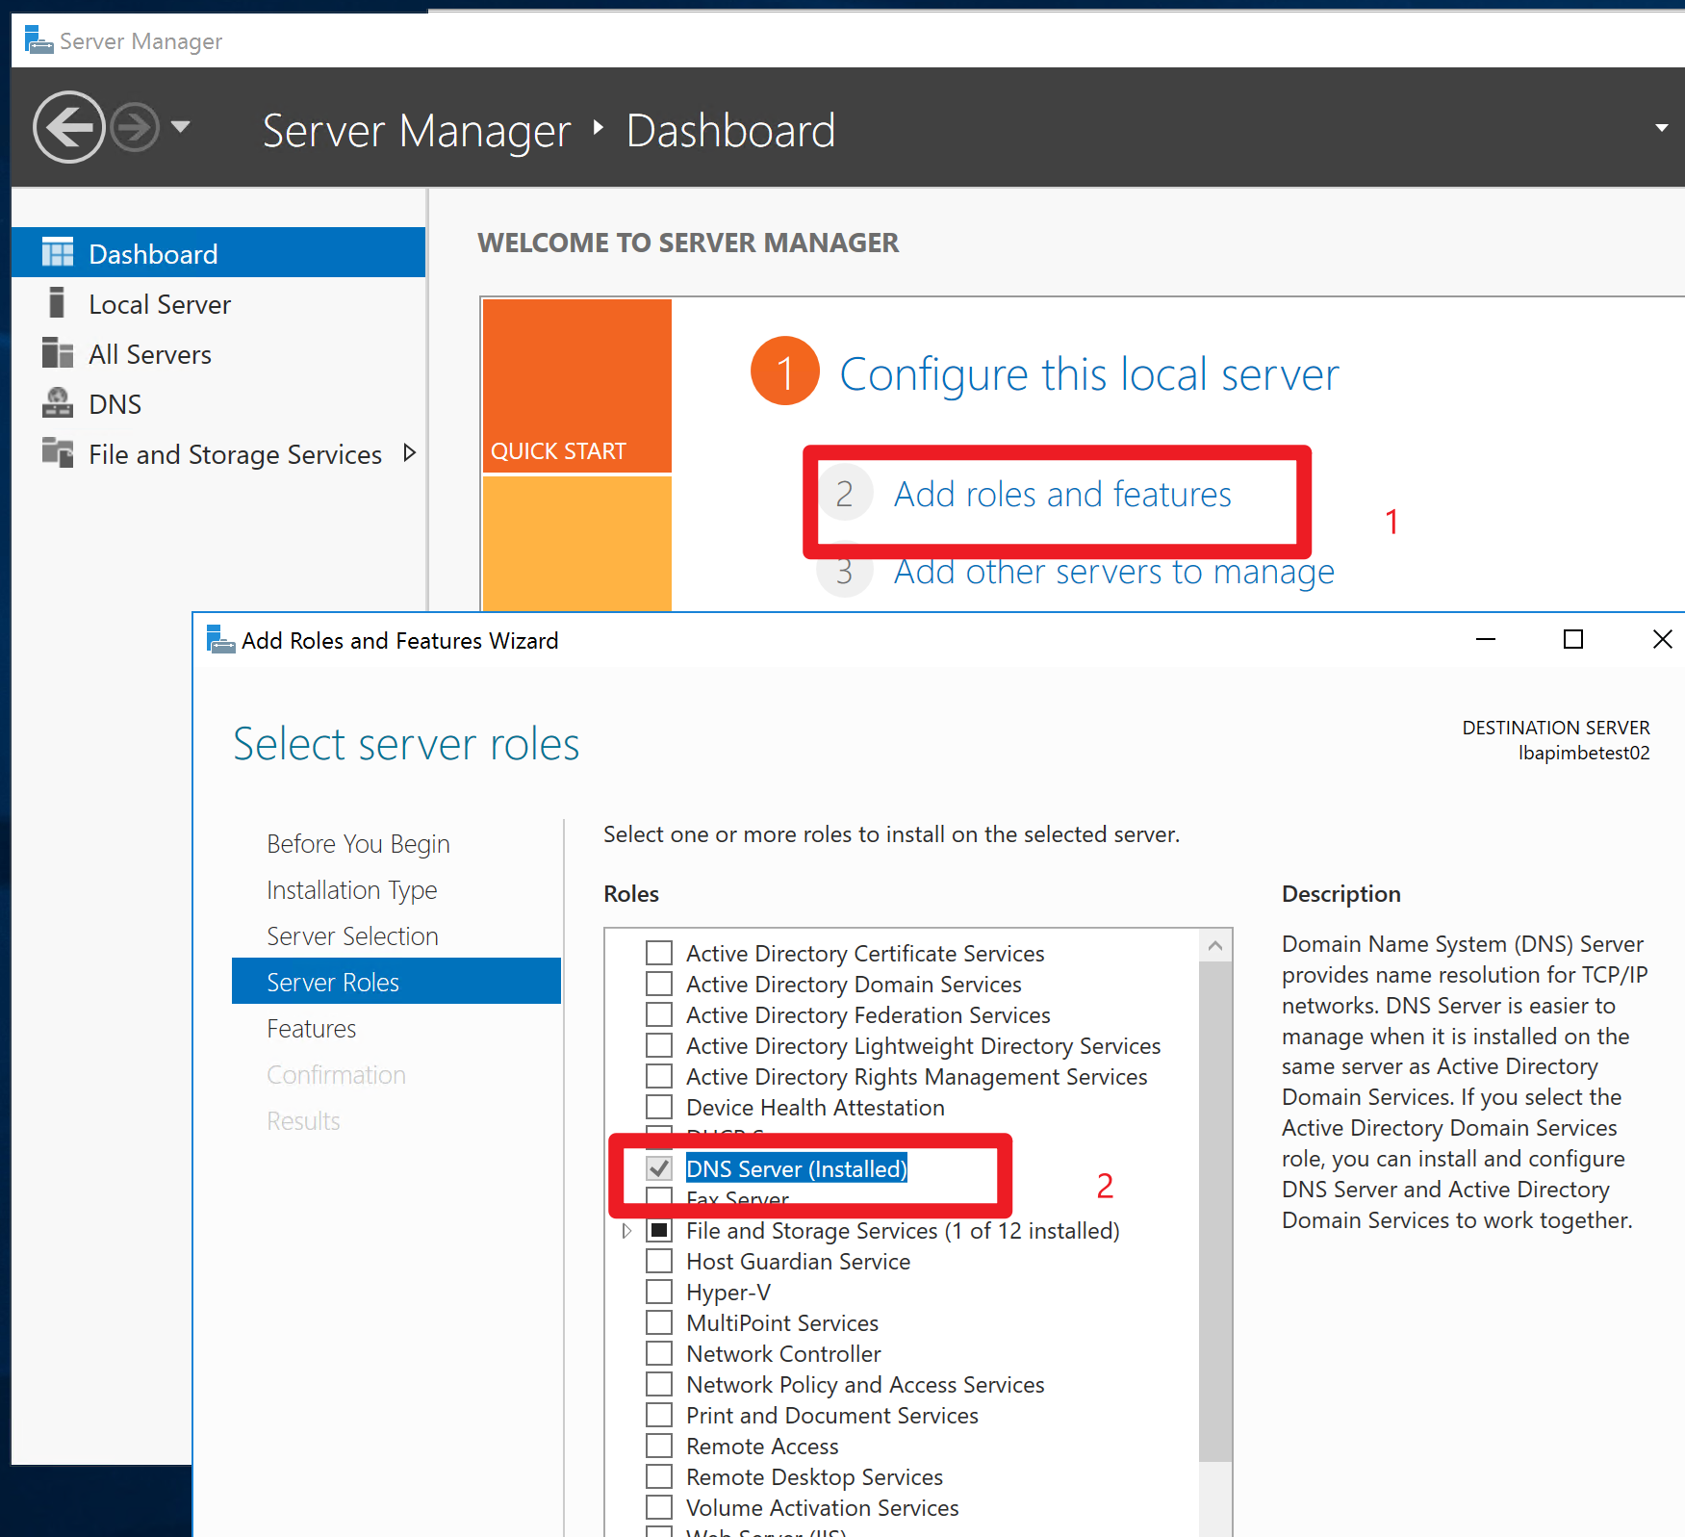Click Add roles and features link
Viewport: 1685px width, 1537px height.
tap(1062, 495)
